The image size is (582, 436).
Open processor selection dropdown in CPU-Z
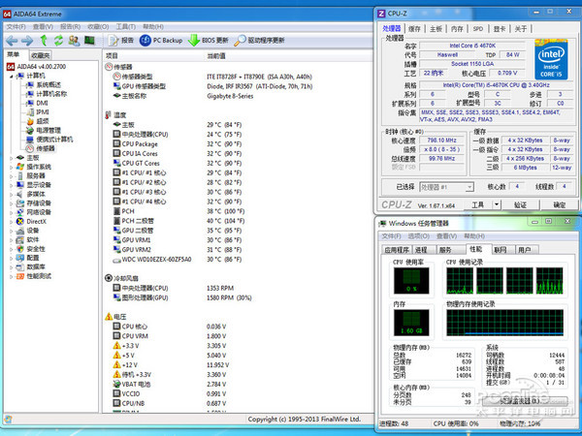tap(448, 186)
